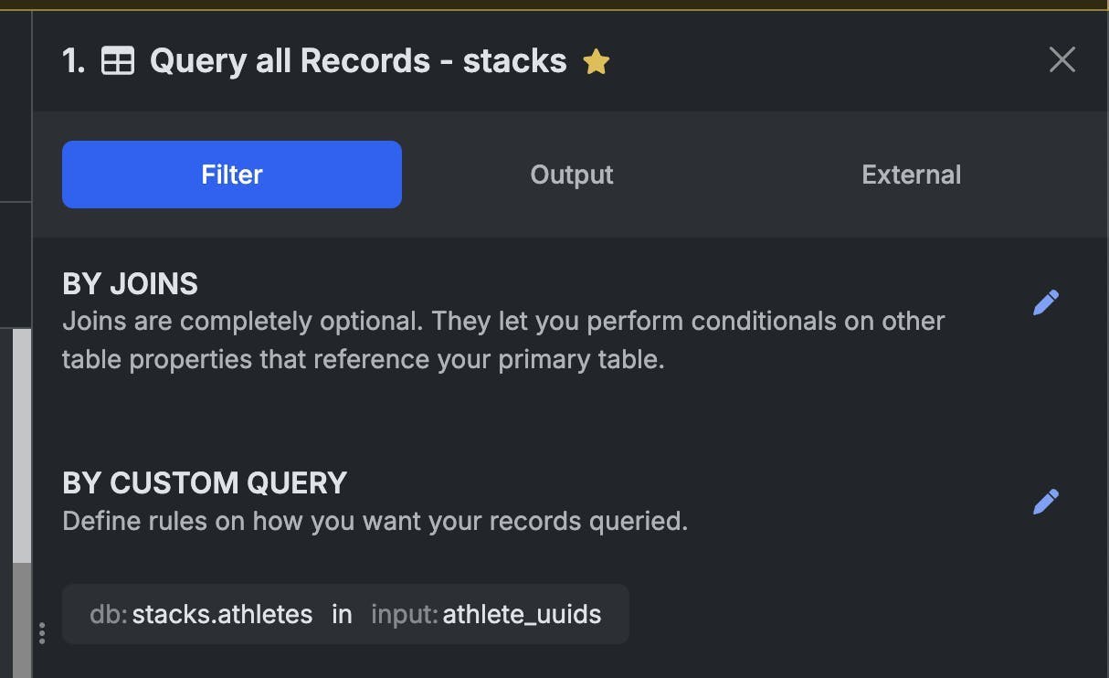The height and width of the screenshot is (678, 1109).
Task: Click the step number '1.' label
Action: click(74, 61)
